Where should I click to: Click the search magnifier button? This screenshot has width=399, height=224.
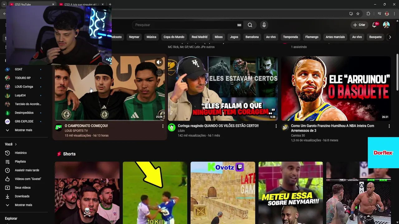click(250, 25)
